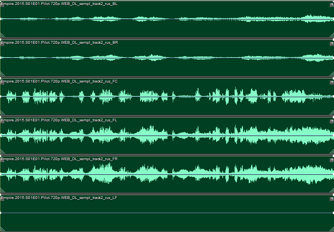Click the top-right corner icon of the rus_BR clip
Viewport: 334px width, 232px height.
coord(331,44)
